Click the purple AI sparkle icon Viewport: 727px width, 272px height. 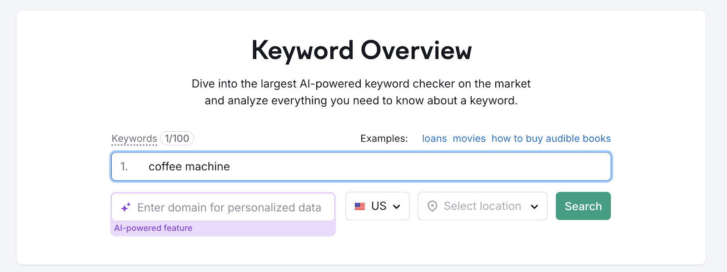pos(126,208)
